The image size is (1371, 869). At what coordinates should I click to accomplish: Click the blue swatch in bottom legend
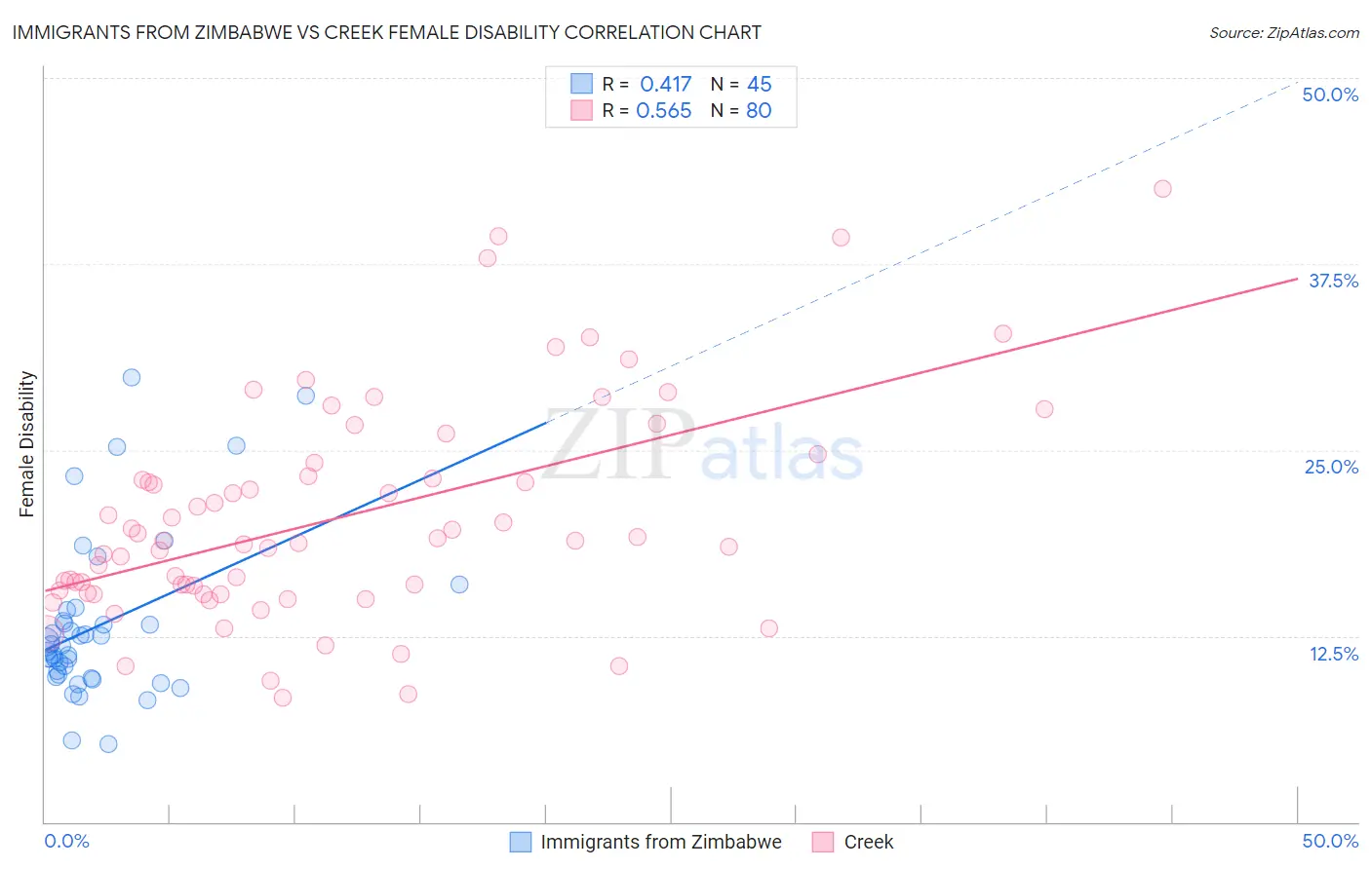tap(521, 842)
